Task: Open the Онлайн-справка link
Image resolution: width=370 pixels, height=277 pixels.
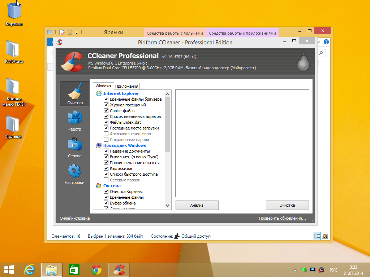Action: click(74, 218)
